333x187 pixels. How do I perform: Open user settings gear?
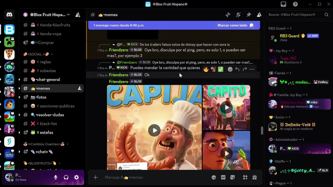click(x=76, y=177)
